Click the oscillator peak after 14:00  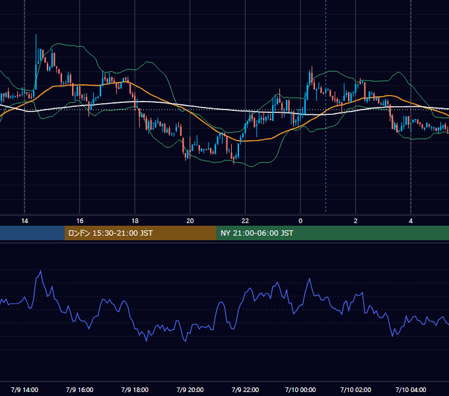[x=41, y=271]
